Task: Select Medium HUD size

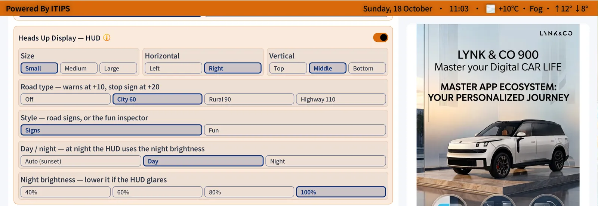Action: 79,68
